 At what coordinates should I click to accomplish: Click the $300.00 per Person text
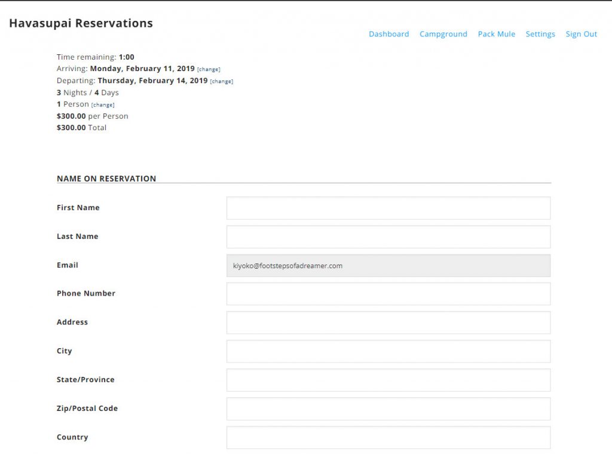point(93,116)
